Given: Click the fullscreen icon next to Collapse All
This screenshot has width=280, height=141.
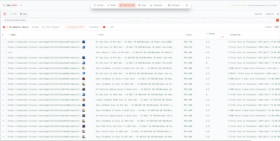Looking at the screenshot, I should click(278, 14).
